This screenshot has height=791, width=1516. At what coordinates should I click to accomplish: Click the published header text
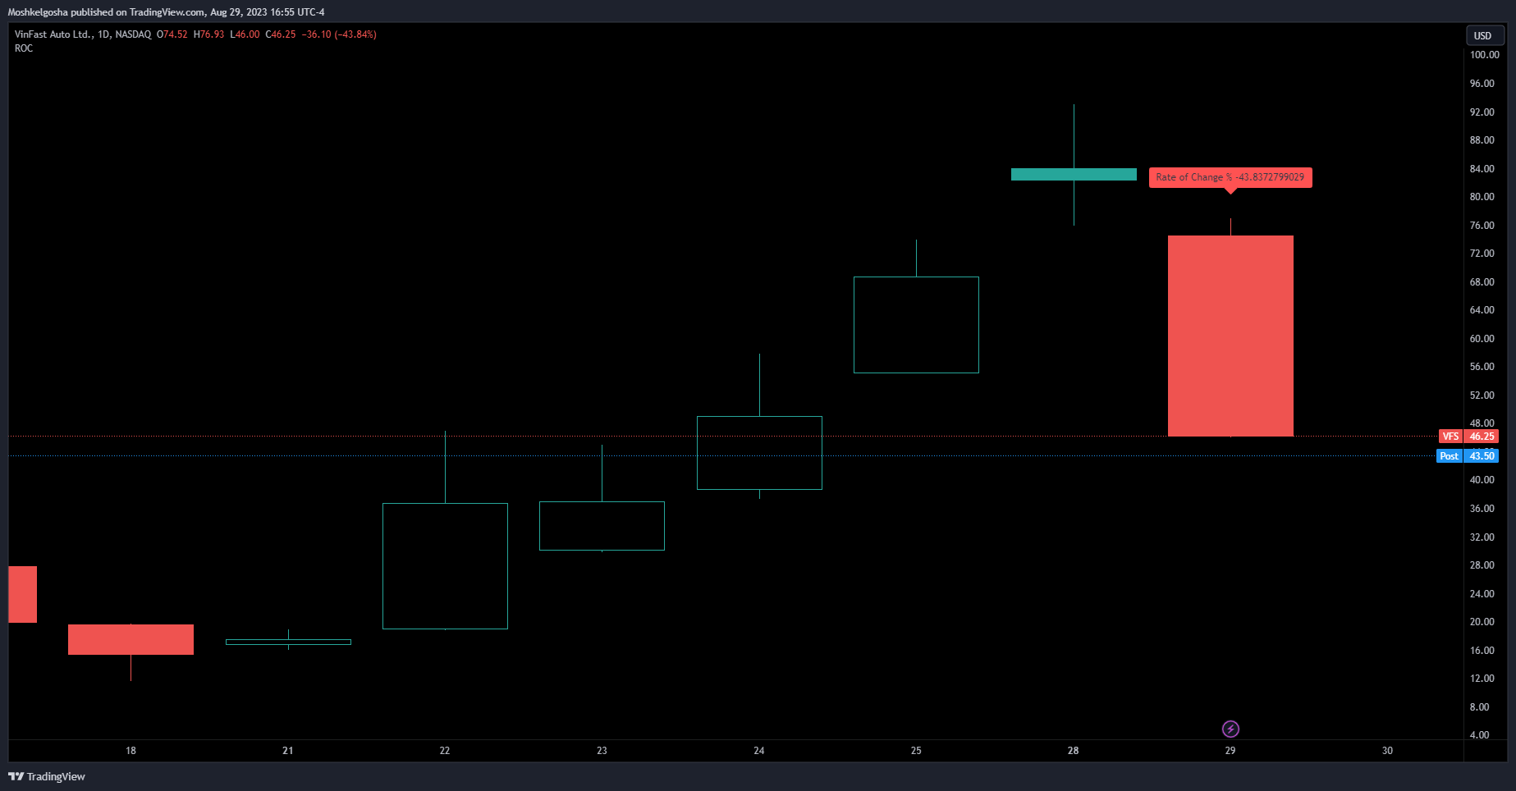[x=166, y=12]
